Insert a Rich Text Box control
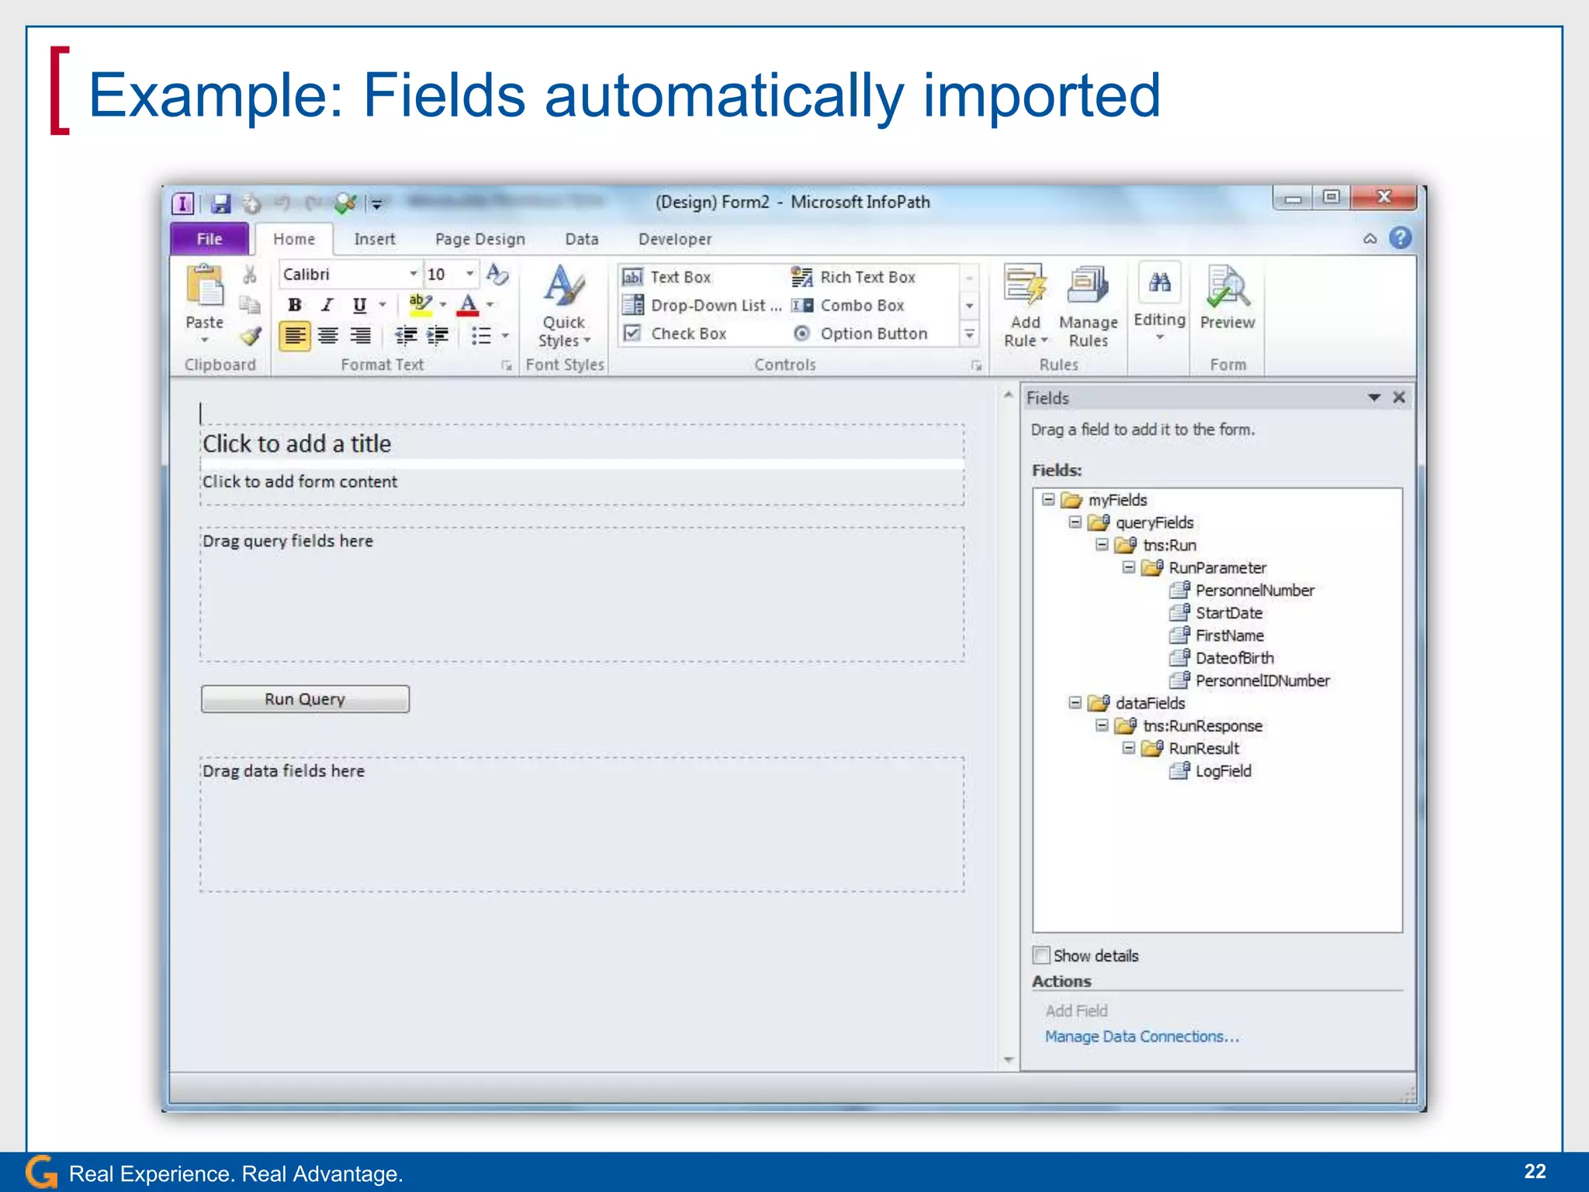 pos(853,277)
